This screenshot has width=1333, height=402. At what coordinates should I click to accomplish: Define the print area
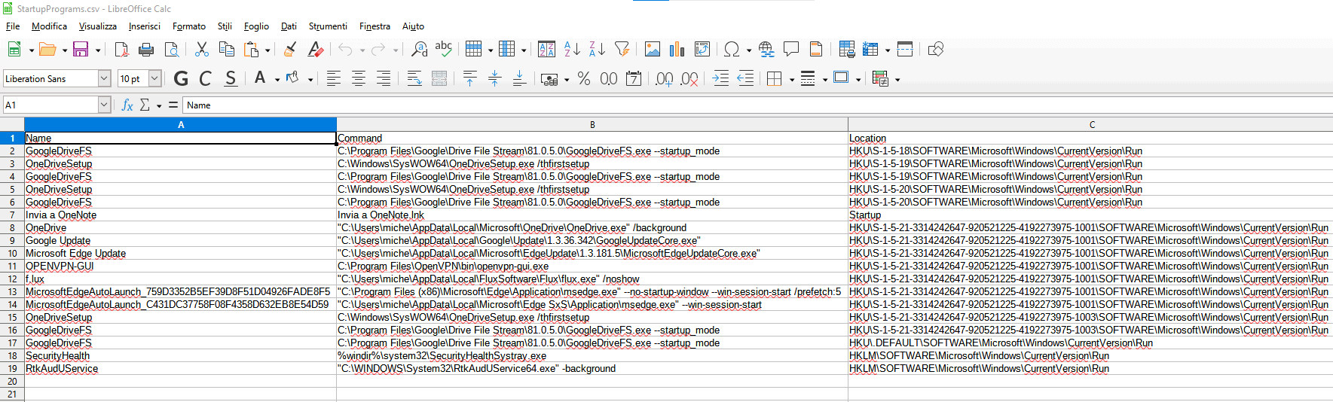point(846,50)
